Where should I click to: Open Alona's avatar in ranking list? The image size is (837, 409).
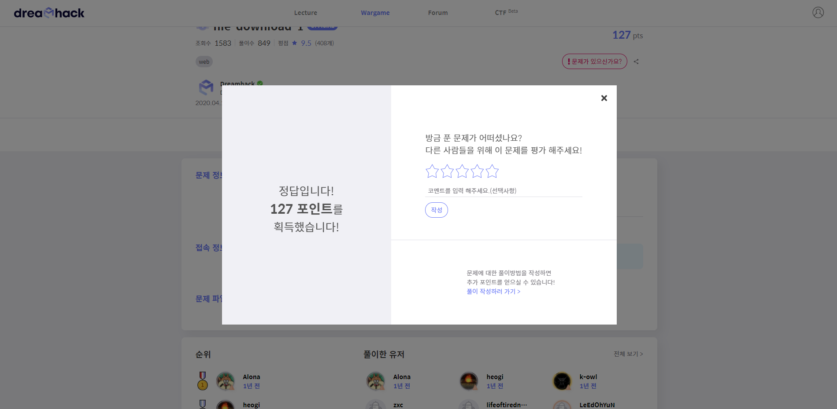point(226,381)
